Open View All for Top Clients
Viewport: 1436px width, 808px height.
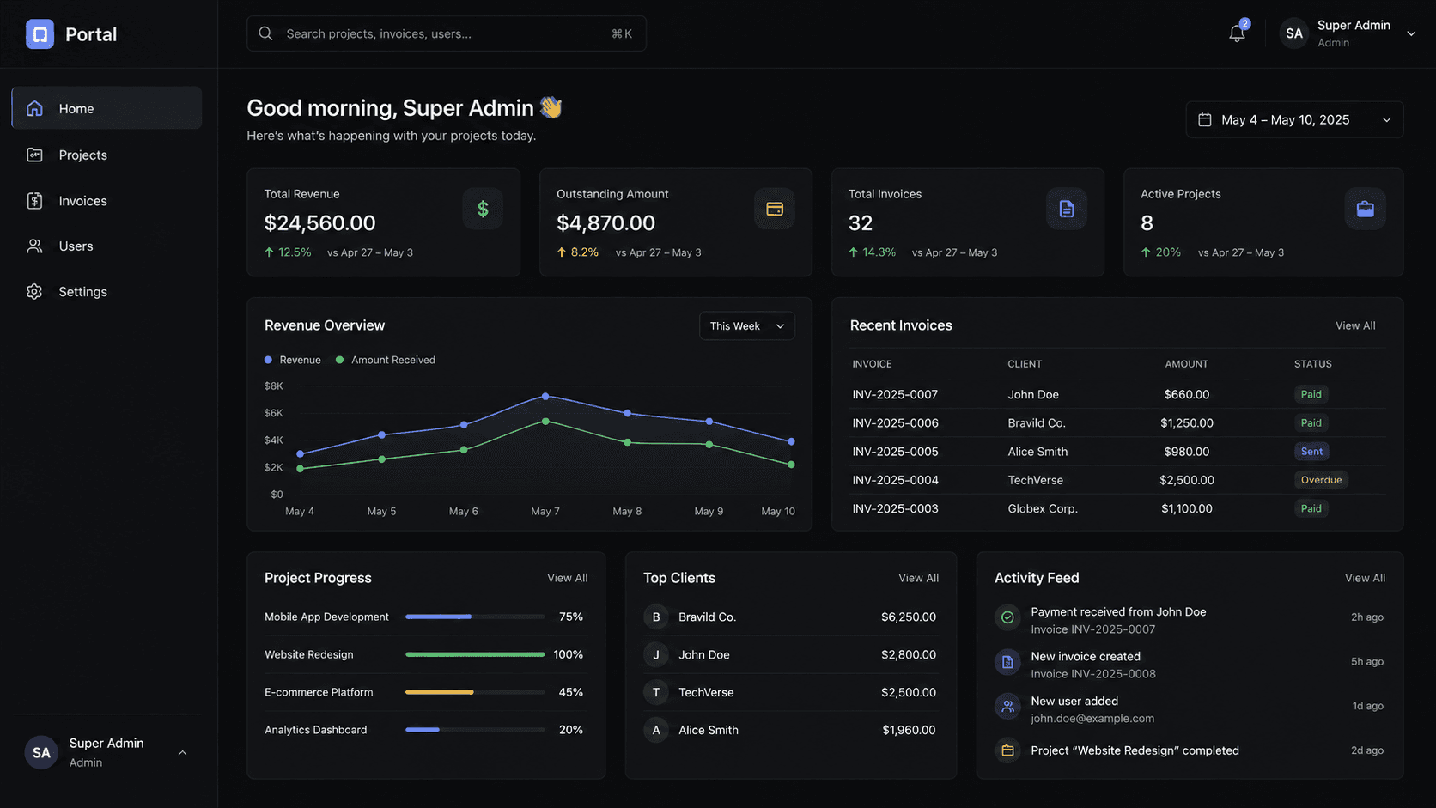918,578
